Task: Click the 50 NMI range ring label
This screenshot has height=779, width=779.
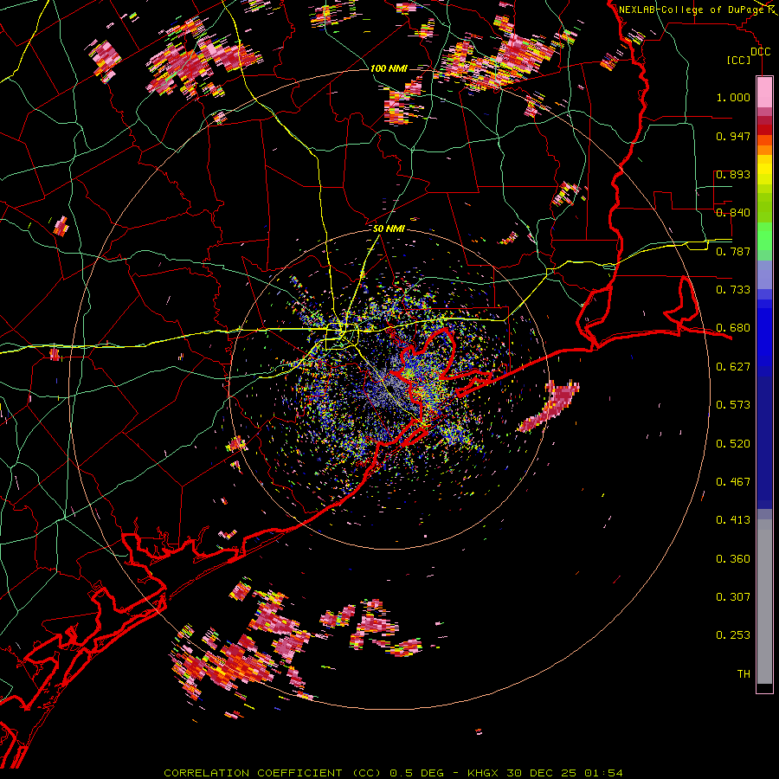Action: point(389,229)
